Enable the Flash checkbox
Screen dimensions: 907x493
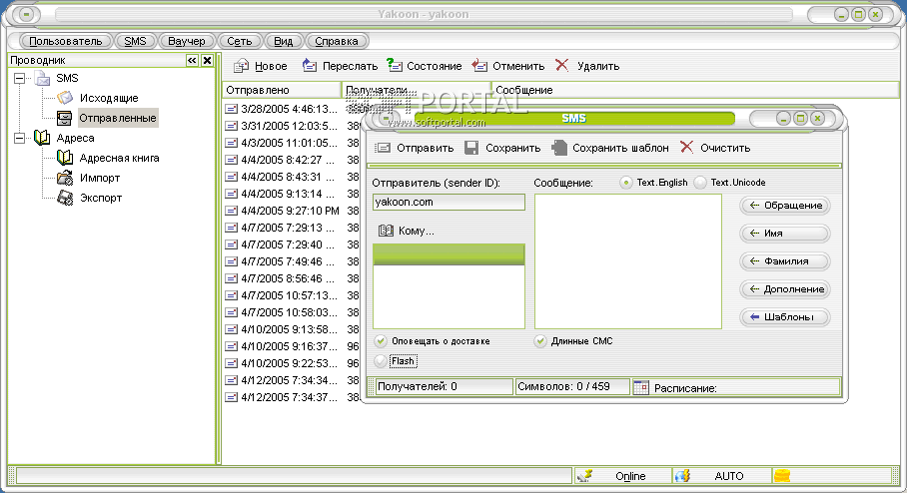pos(380,361)
